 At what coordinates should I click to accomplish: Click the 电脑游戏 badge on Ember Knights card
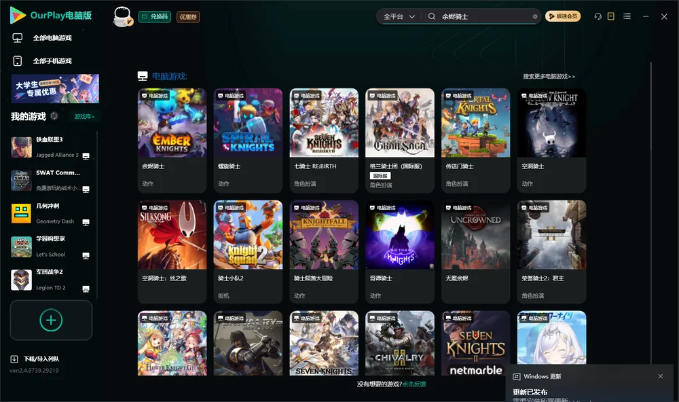point(155,96)
